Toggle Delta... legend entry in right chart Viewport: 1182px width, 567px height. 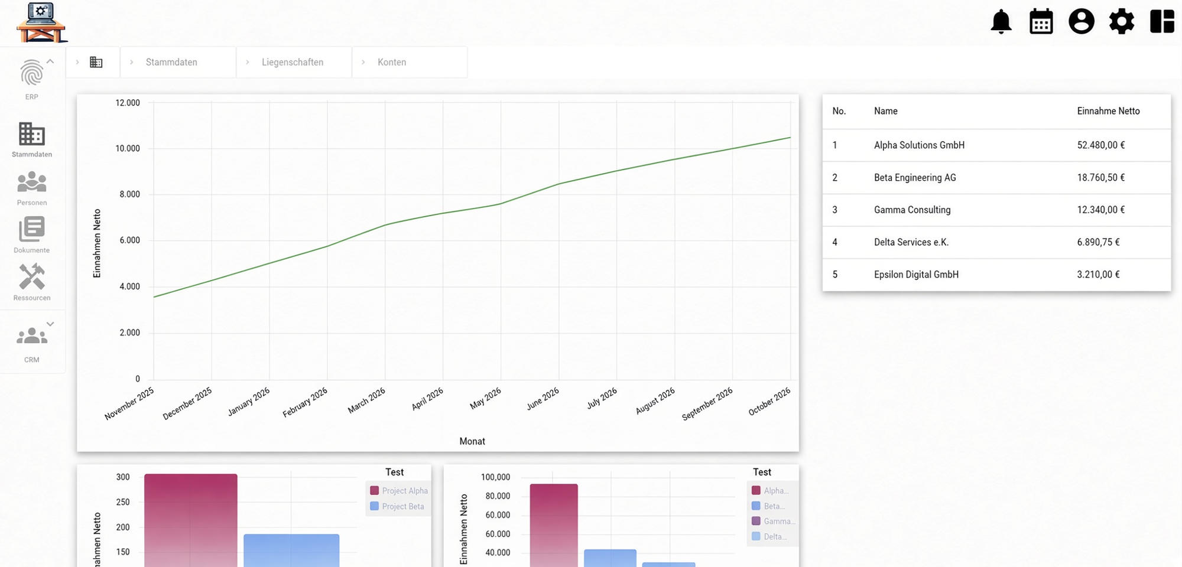[769, 536]
